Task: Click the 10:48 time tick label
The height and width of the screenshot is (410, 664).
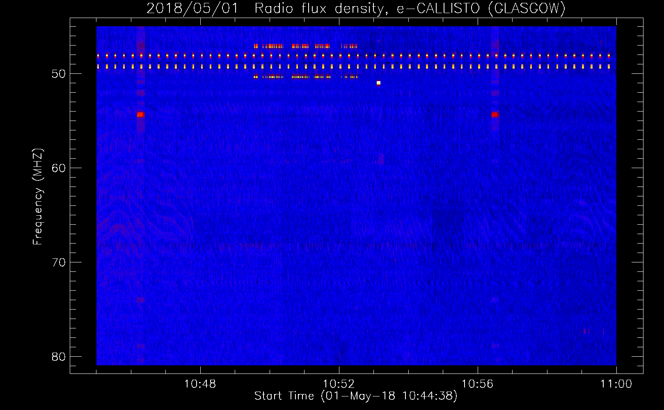Action: point(200,384)
